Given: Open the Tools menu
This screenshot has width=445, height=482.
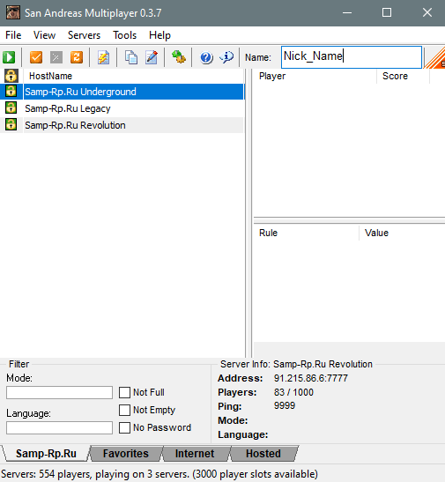Looking at the screenshot, I should coord(124,35).
